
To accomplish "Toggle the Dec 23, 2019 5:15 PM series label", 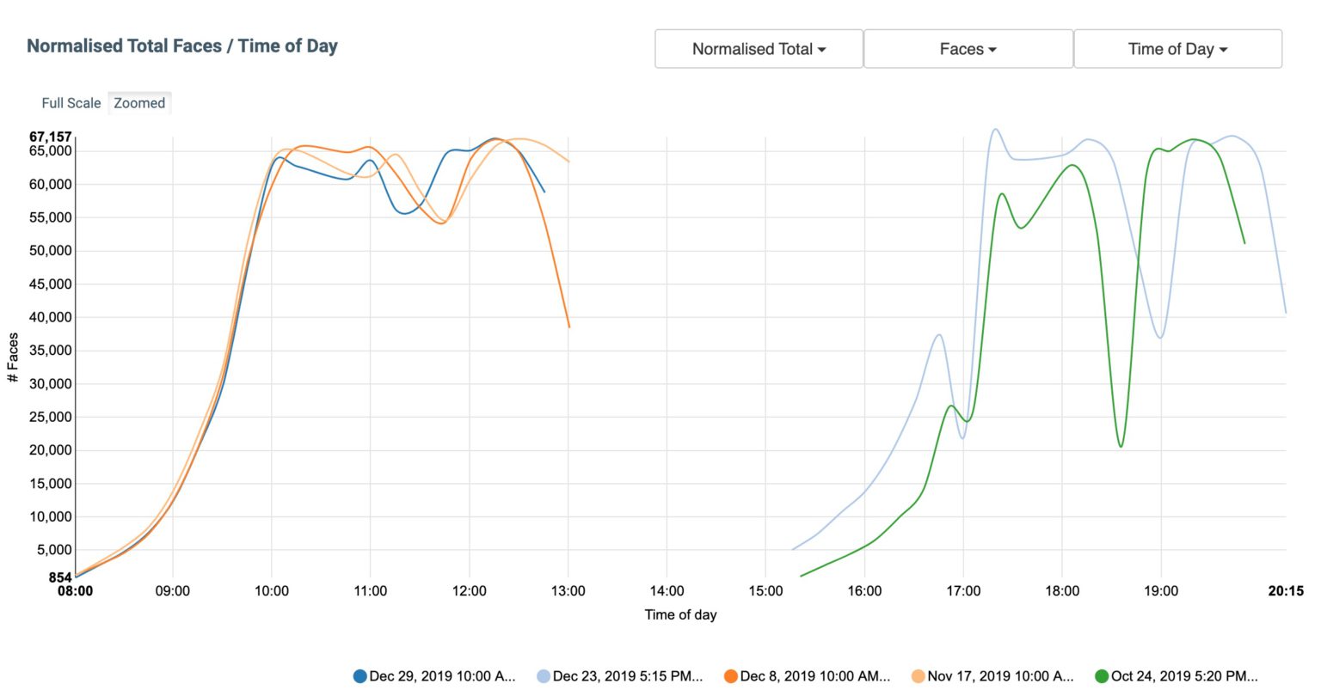I will pos(627,676).
